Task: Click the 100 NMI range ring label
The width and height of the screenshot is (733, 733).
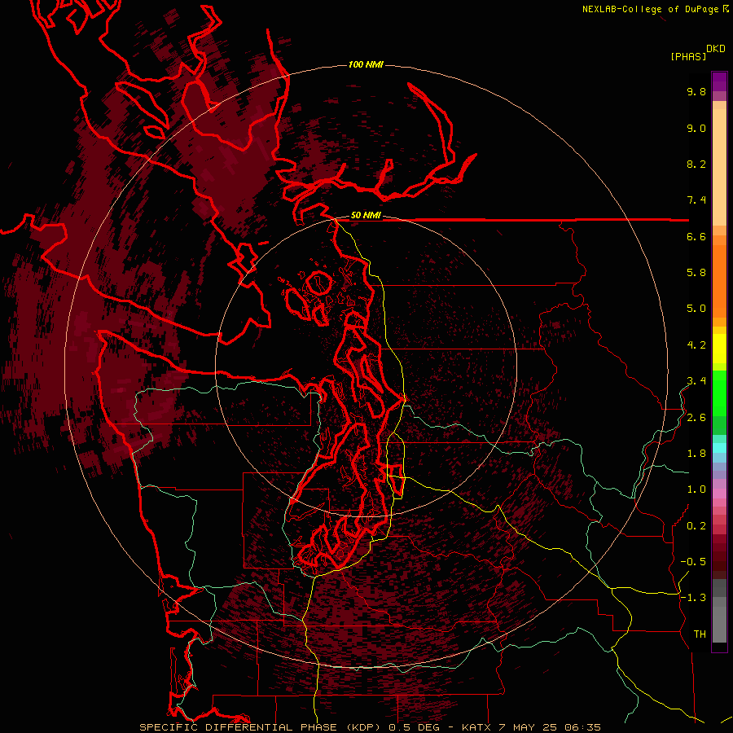Action: pyautogui.click(x=366, y=64)
